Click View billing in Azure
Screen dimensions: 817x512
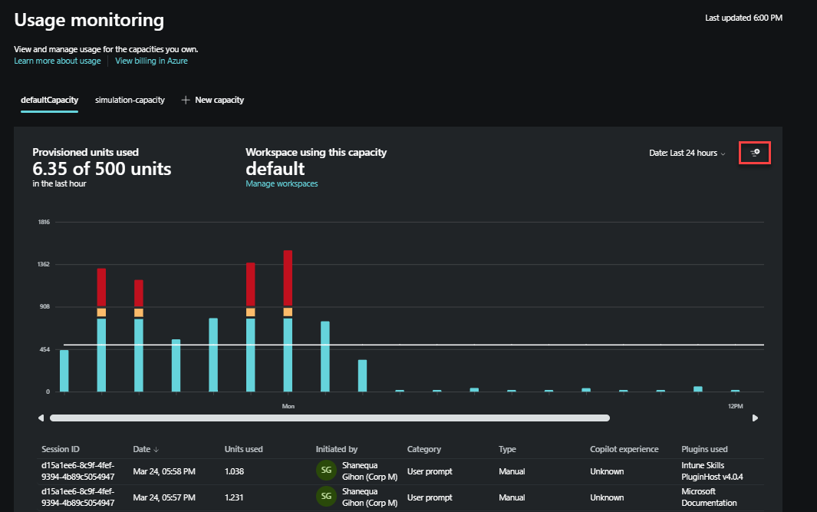pos(151,60)
